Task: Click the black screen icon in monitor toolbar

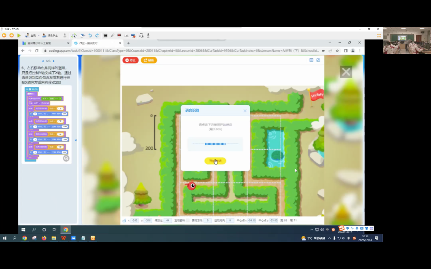Action: click(x=105, y=35)
